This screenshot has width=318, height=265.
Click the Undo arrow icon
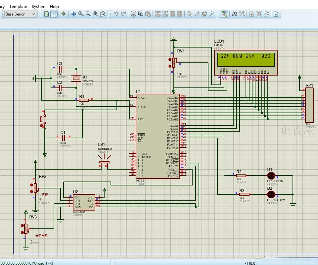pyautogui.click(x=116, y=14)
